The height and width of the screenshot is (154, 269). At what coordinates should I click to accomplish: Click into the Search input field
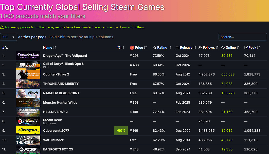(x=242, y=37)
